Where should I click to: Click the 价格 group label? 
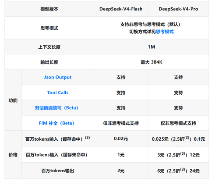click(x=13, y=155)
